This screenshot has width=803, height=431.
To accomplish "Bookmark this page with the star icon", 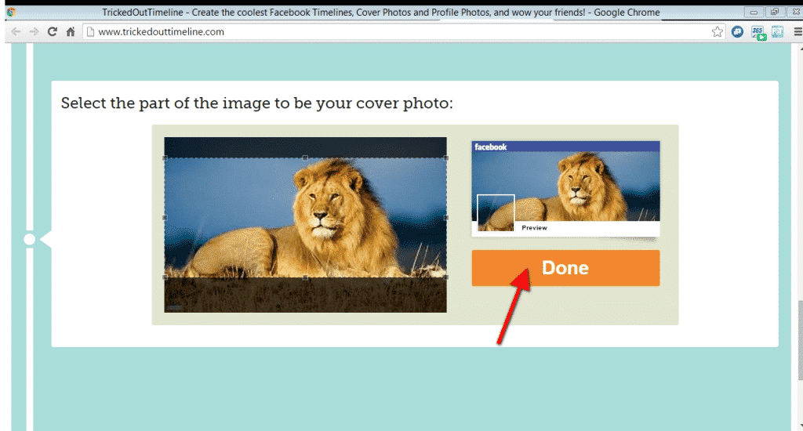I will tap(717, 31).
